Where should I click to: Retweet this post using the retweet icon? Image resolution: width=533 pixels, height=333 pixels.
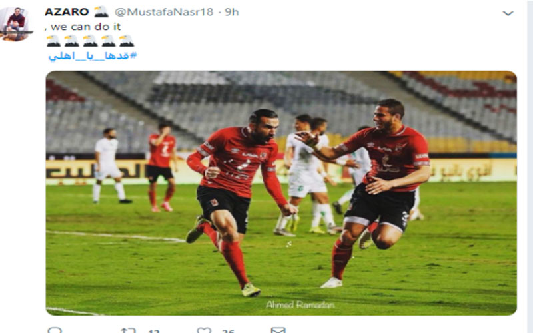[x=129, y=330]
